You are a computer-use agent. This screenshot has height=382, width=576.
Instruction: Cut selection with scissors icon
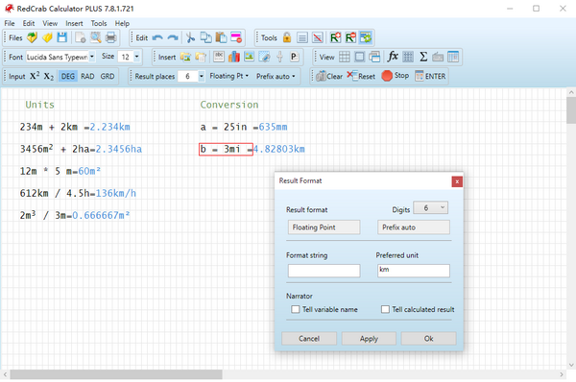coord(190,37)
